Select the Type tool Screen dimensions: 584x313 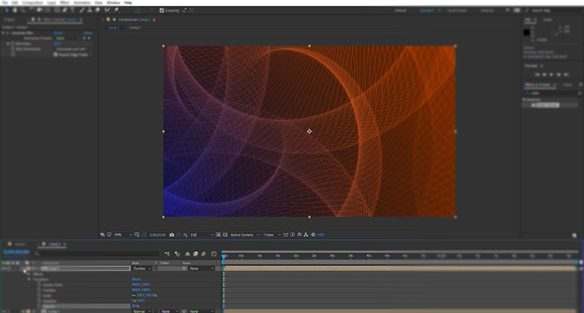tap(73, 10)
